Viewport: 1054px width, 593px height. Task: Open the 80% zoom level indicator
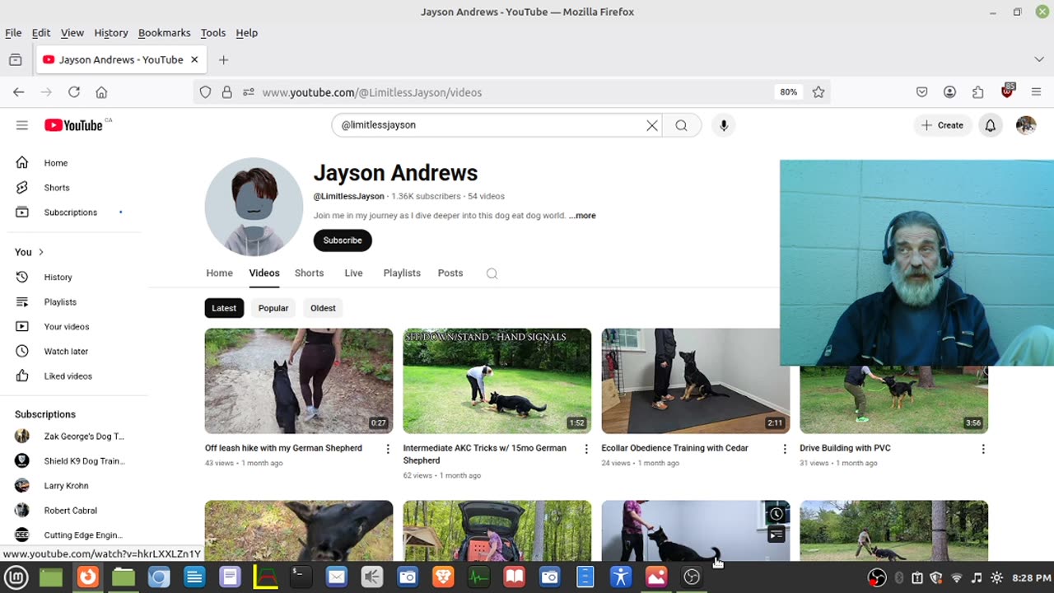tap(789, 92)
